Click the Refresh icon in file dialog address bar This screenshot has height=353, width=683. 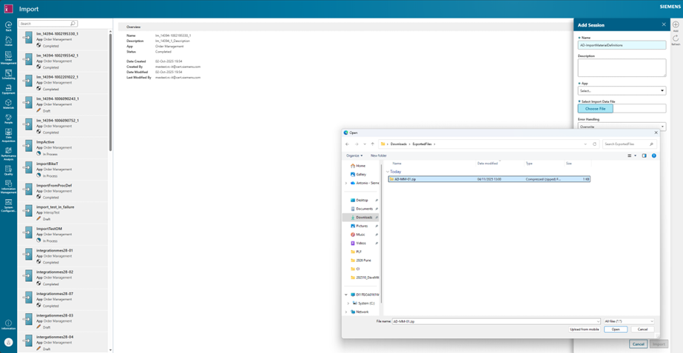[594, 144]
